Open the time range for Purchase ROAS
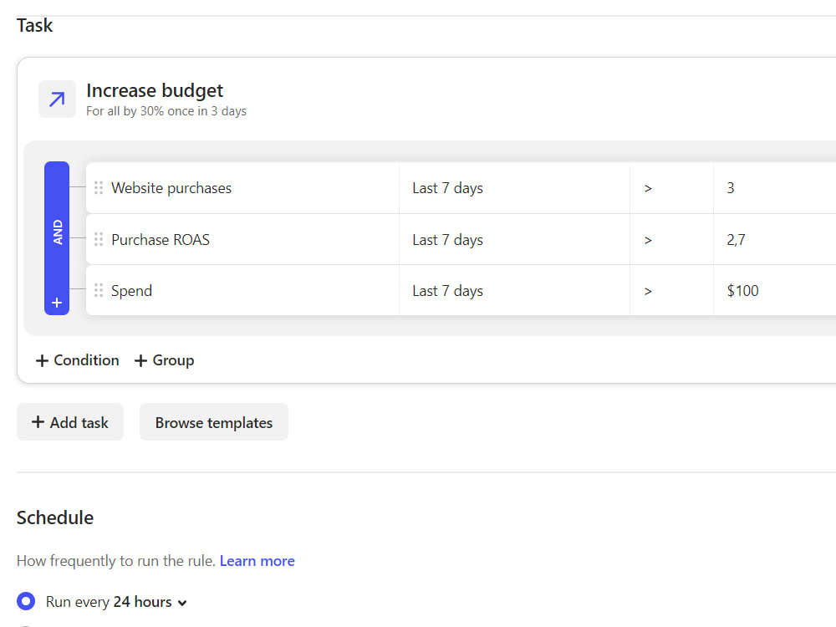836x627 pixels. coord(514,239)
